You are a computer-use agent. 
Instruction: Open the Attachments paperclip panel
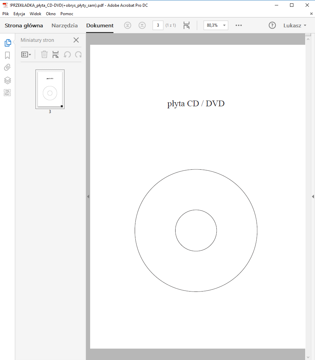point(7,67)
